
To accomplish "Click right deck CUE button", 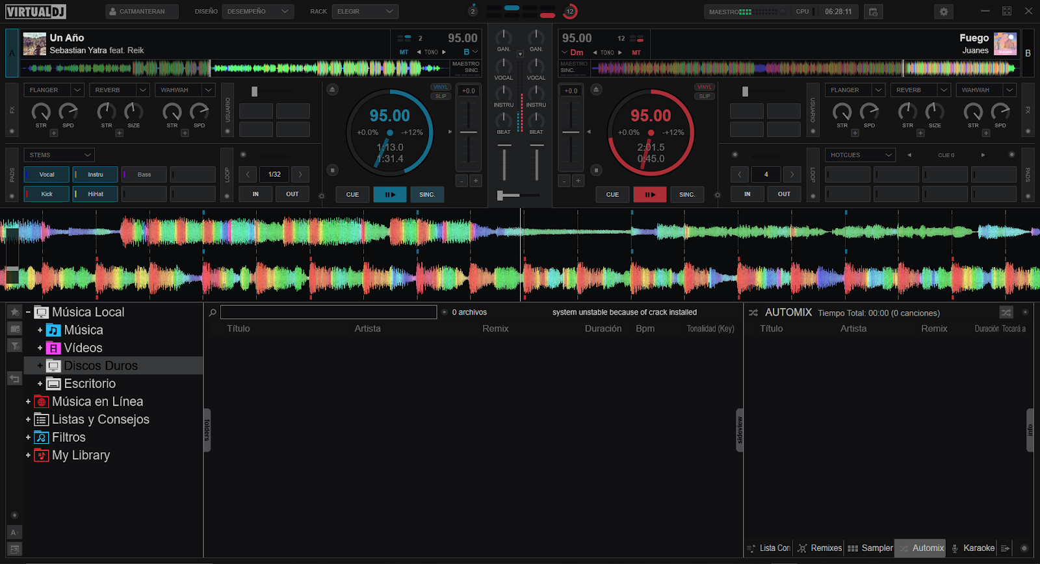I will point(612,194).
